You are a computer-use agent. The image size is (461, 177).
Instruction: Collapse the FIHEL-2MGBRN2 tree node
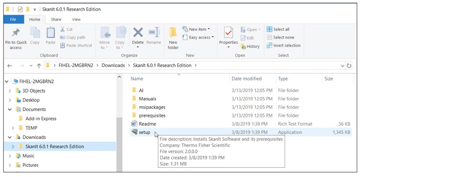pyautogui.click(x=7, y=81)
